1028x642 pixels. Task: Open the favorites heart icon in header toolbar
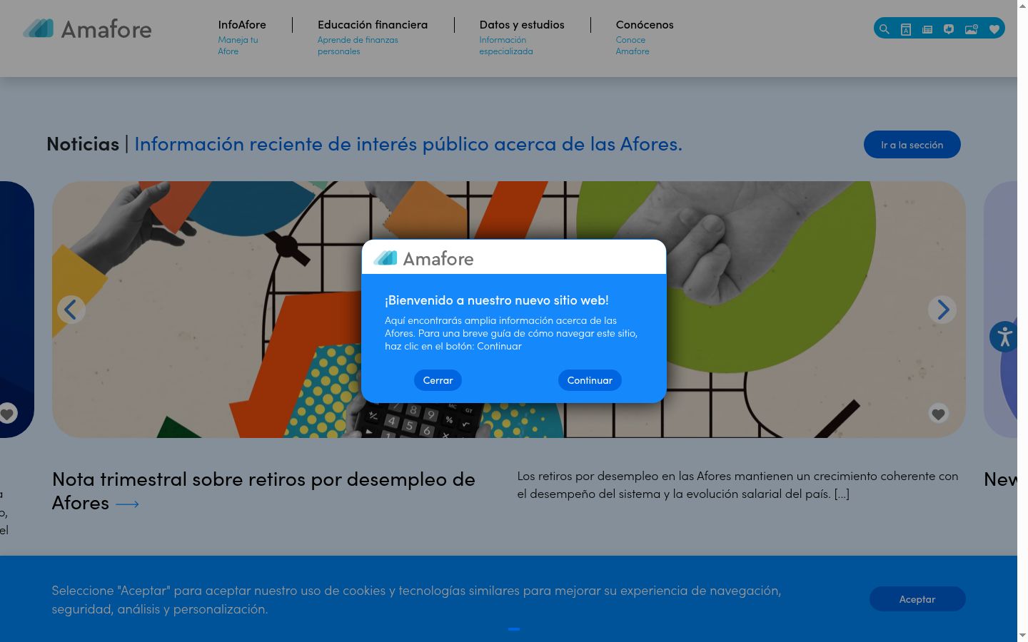pyautogui.click(x=994, y=29)
